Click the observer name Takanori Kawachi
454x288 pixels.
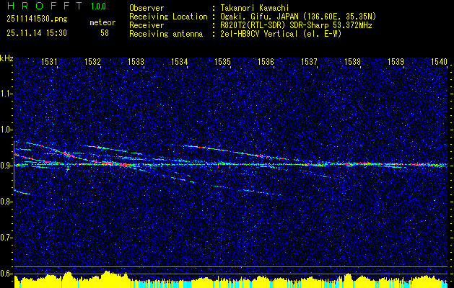click(x=253, y=8)
